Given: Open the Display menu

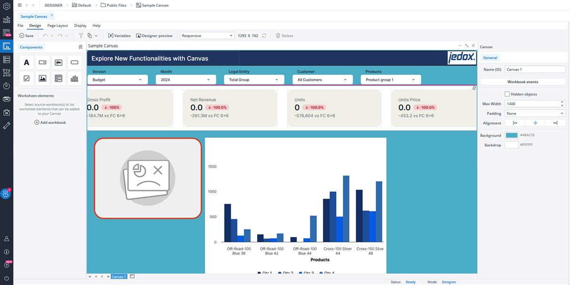Looking at the screenshot, I should 80,25.
